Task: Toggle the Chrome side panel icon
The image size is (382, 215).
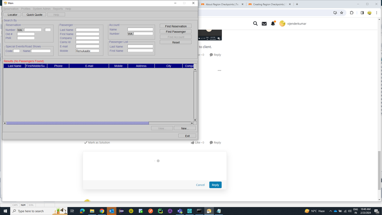Action: click(362, 13)
